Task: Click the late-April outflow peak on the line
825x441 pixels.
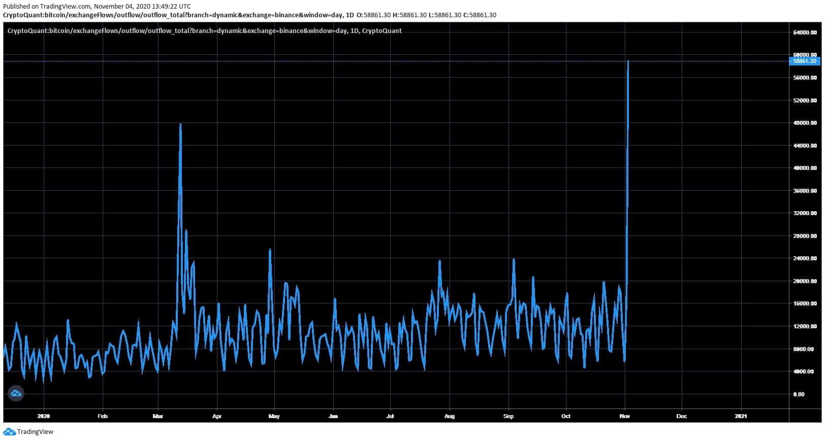Action: click(x=270, y=250)
